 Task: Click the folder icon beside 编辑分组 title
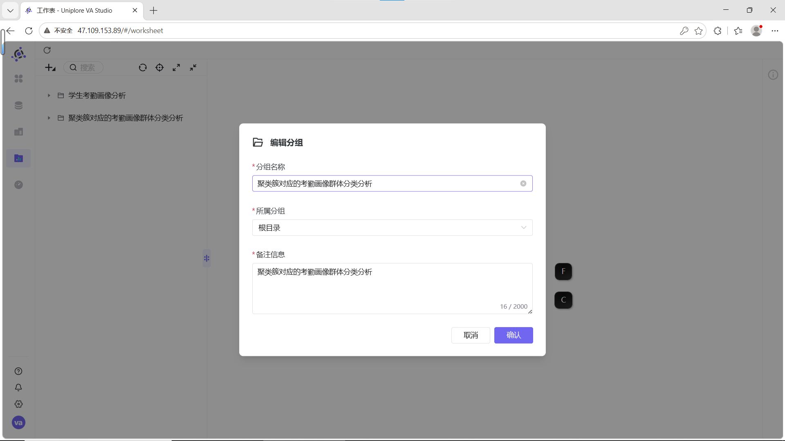[258, 143]
